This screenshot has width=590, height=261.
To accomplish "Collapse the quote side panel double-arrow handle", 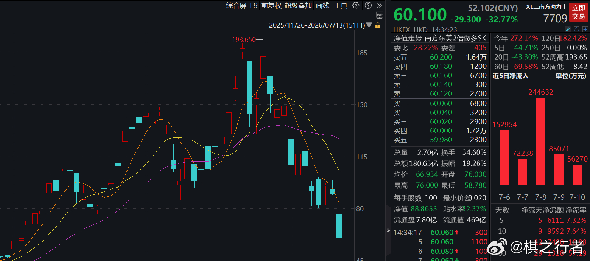I will tap(388, 230).
